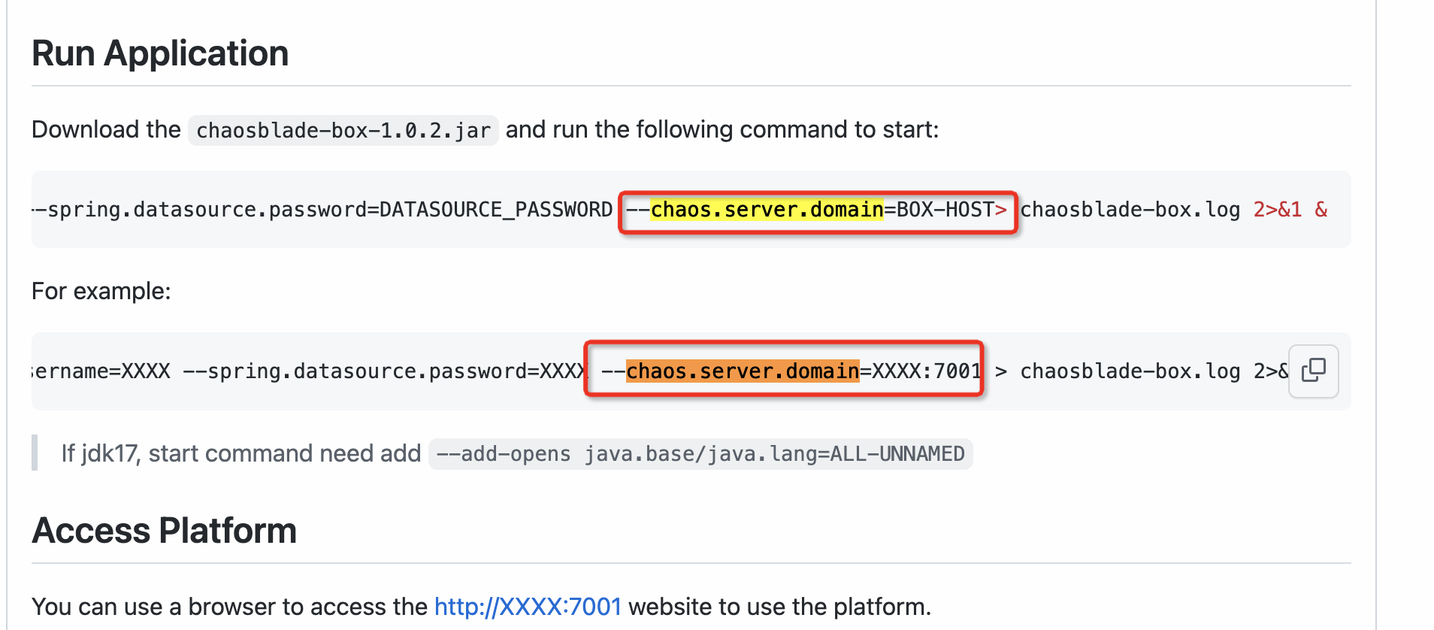The image size is (1434, 630).
Task: Click 'You can use a browser to access the' text
Action: pos(229,607)
